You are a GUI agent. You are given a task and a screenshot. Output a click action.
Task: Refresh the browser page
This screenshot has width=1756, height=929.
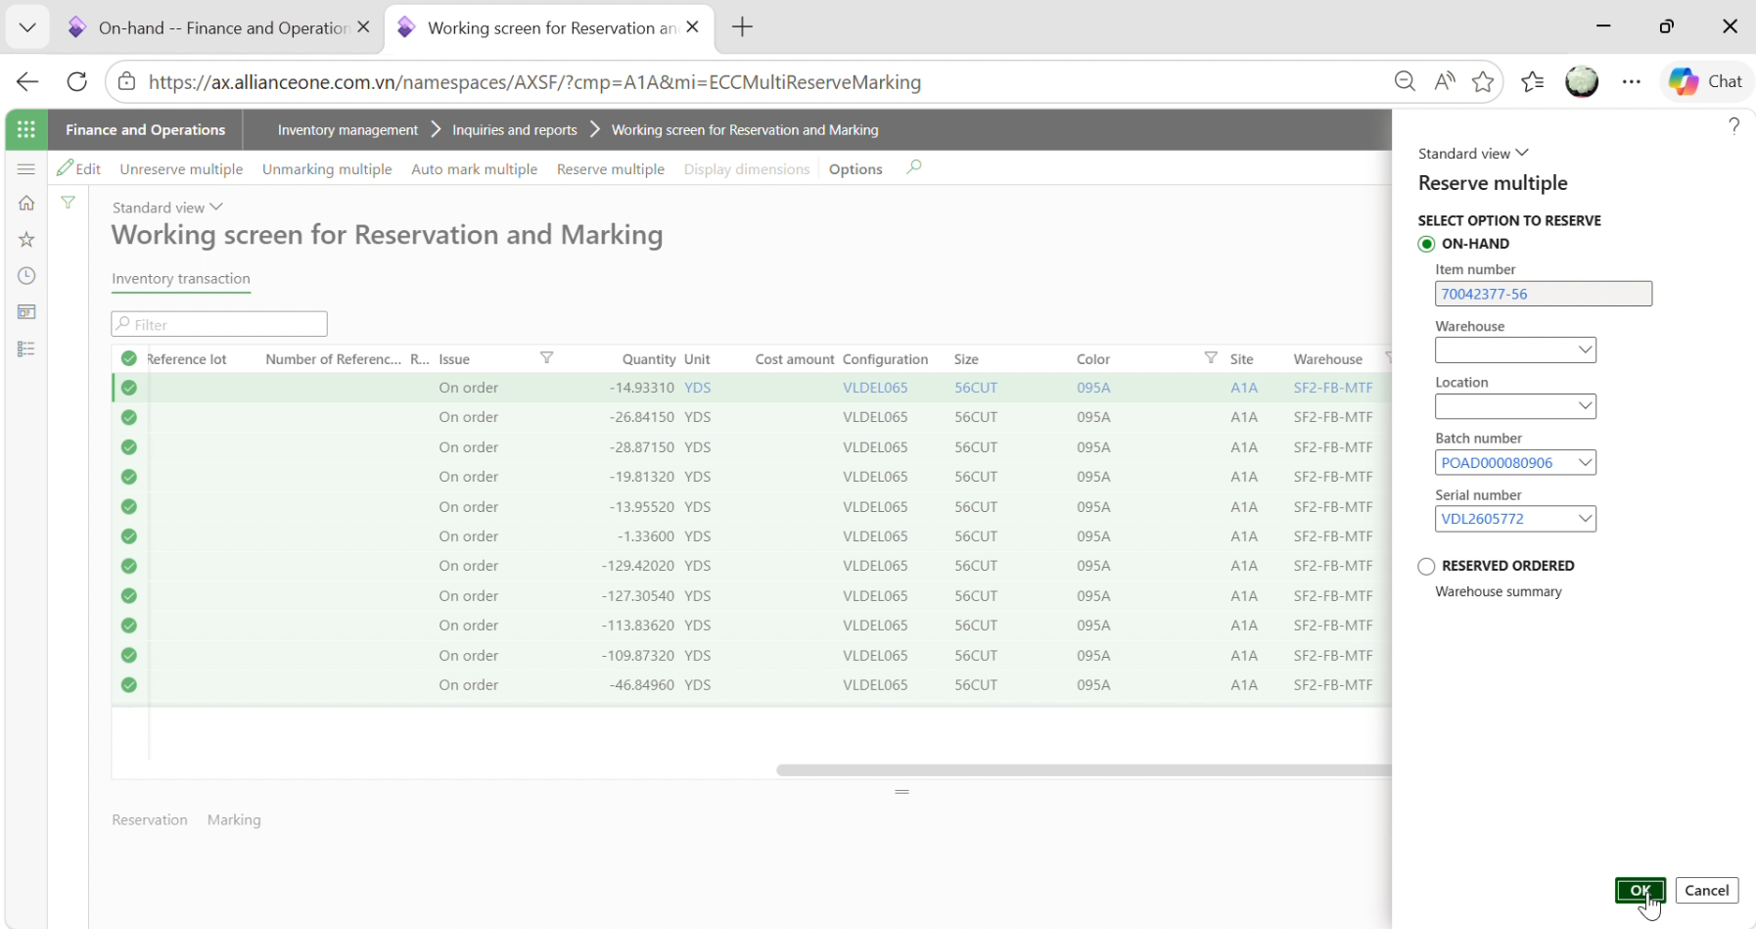tap(77, 81)
